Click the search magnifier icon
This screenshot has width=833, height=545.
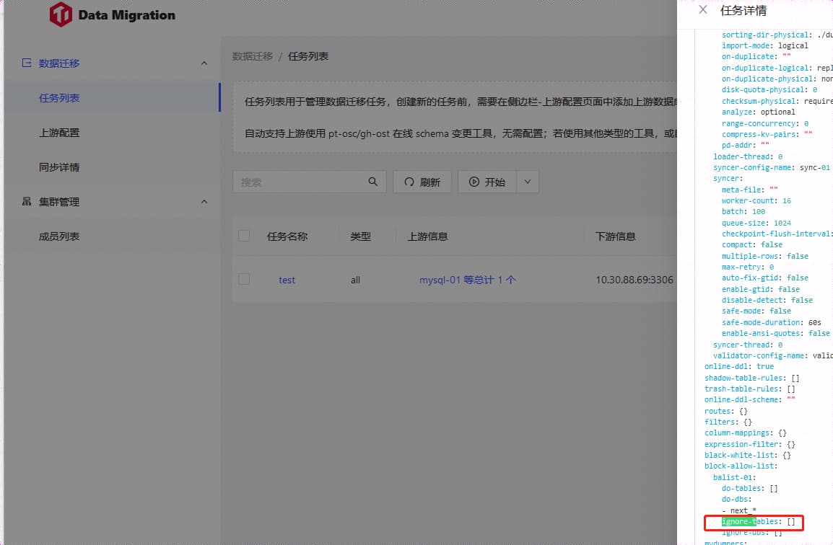[x=373, y=182]
